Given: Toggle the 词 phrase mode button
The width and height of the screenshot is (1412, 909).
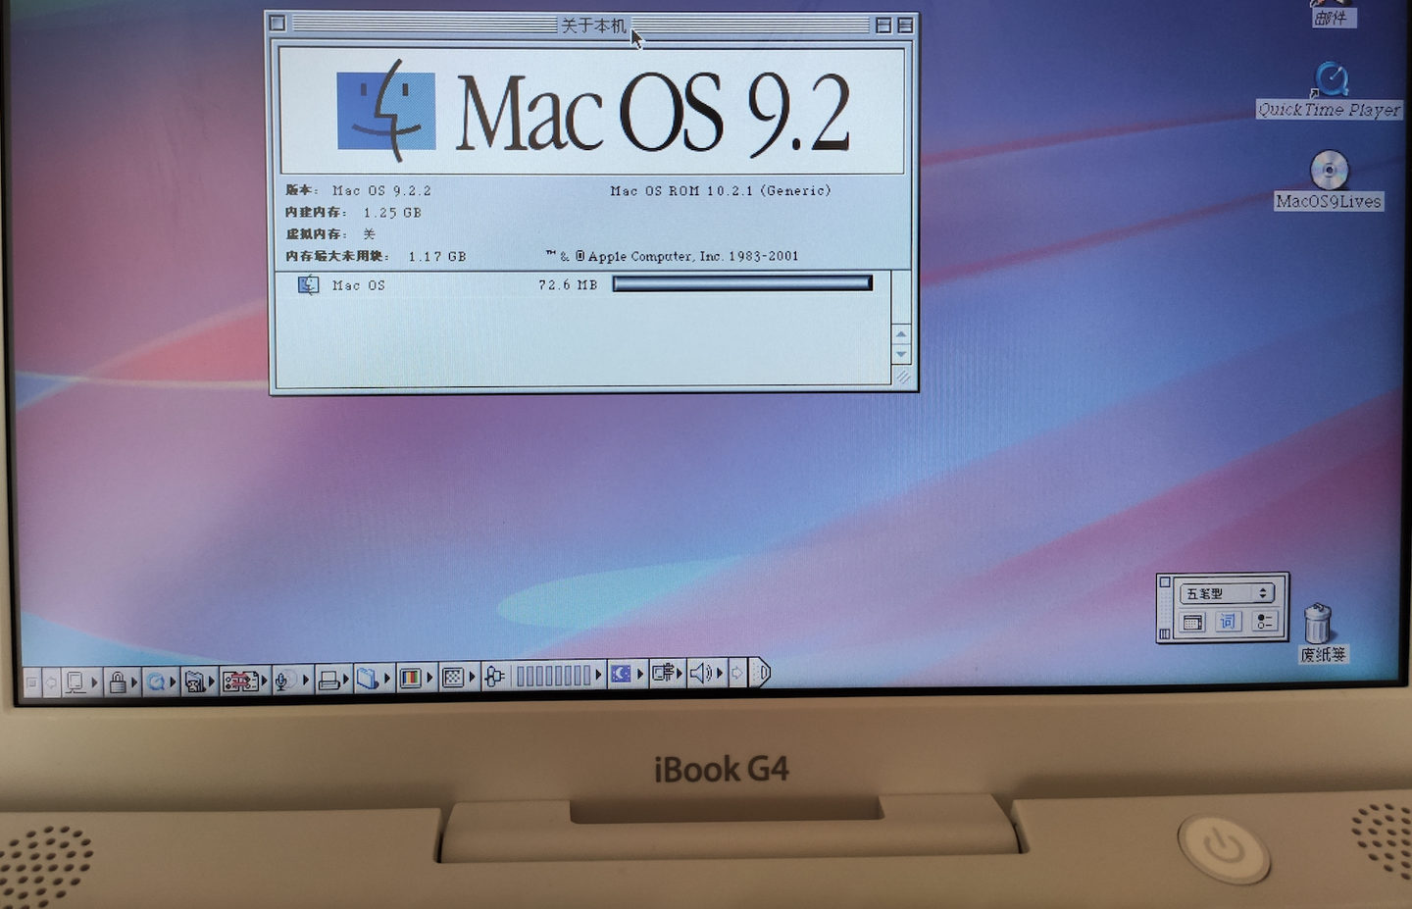Looking at the screenshot, I should (x=1228, y=622).
